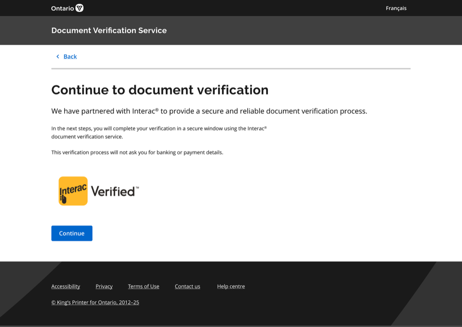The height and width of the screenshot is (327, 462).
Task: Open the Accessibility footer link
Action: click(x=66, y=286)
